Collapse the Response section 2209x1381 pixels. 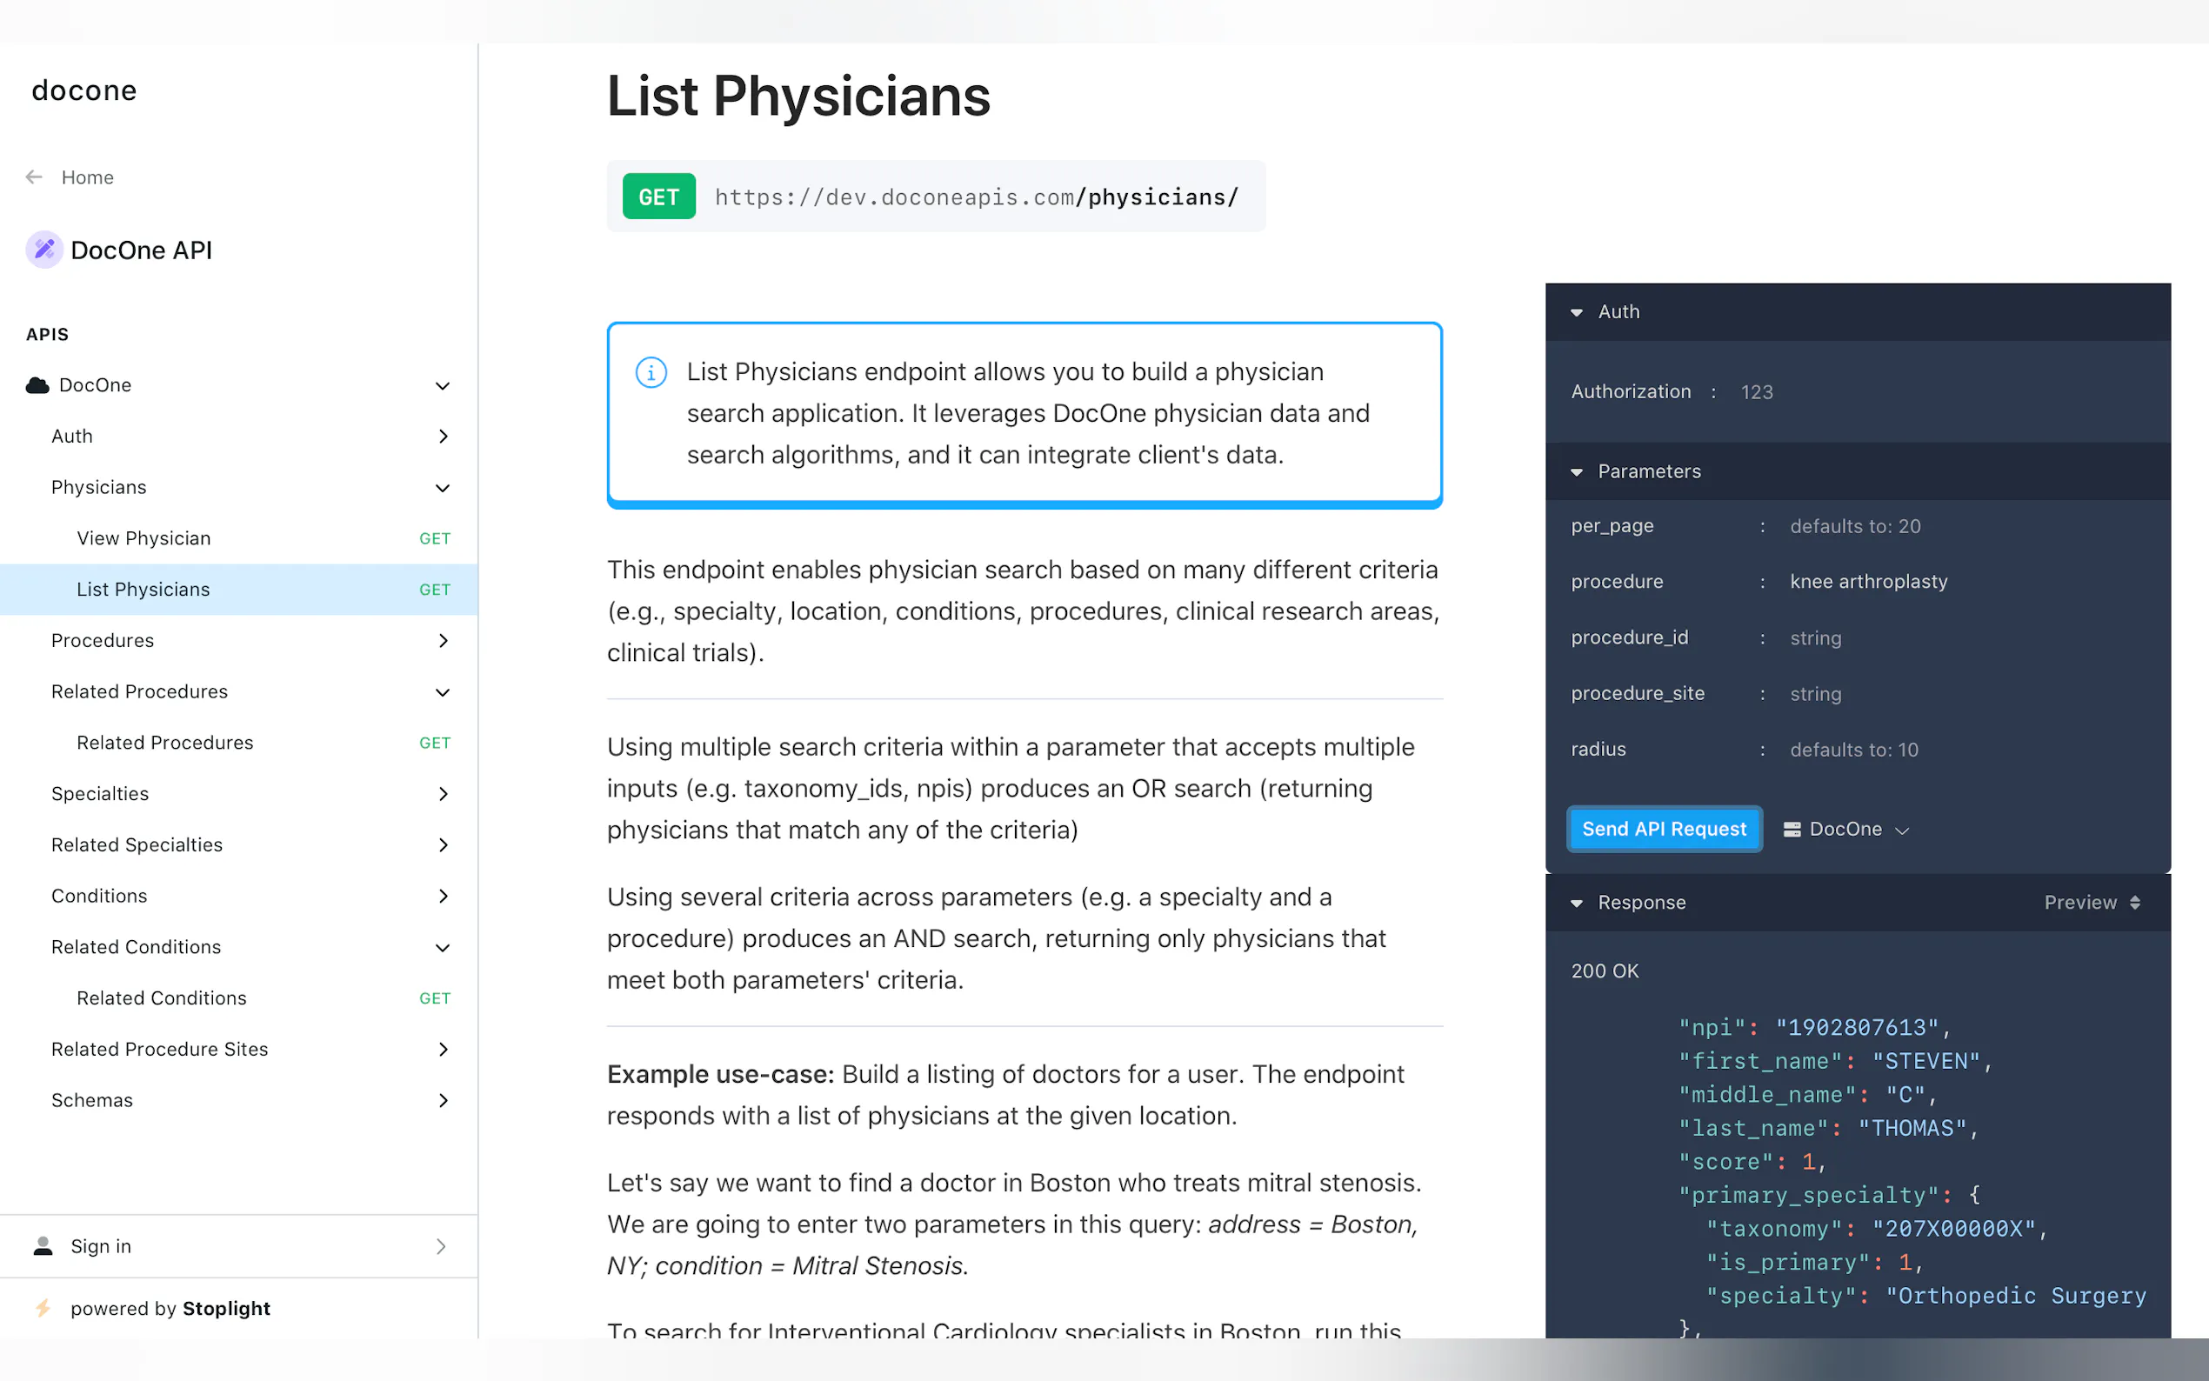(1577, 904)
